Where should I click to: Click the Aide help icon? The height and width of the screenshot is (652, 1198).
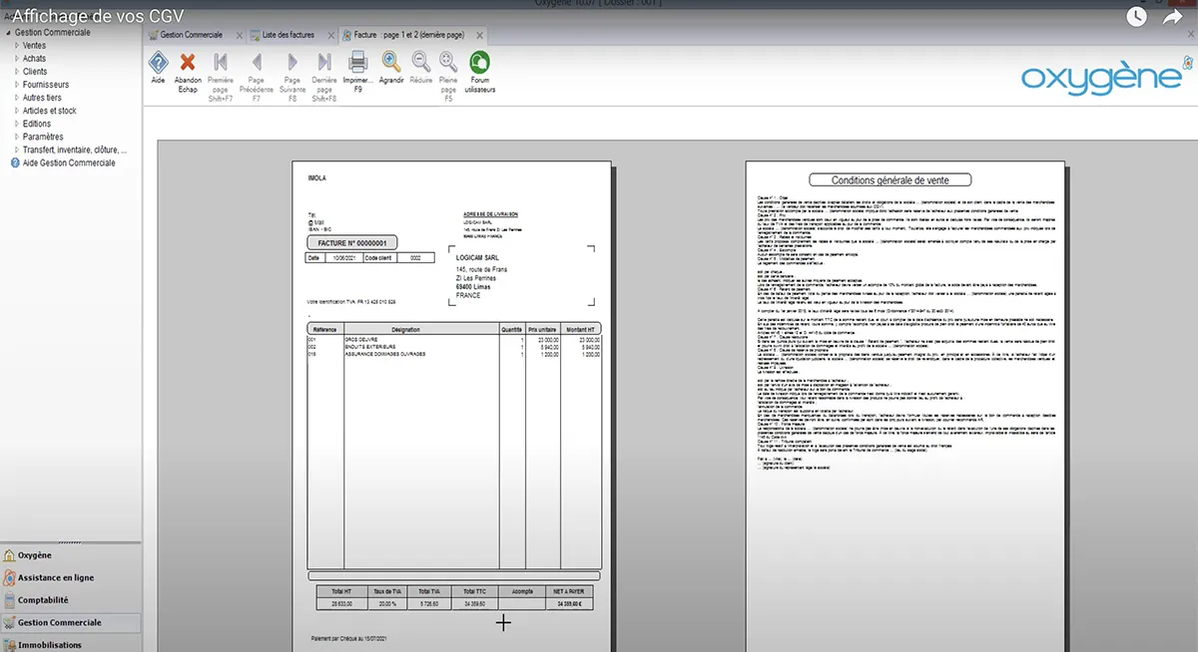click(x=158, y=62)
